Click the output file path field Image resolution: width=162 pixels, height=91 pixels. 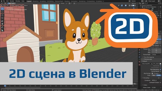[150, 64]
